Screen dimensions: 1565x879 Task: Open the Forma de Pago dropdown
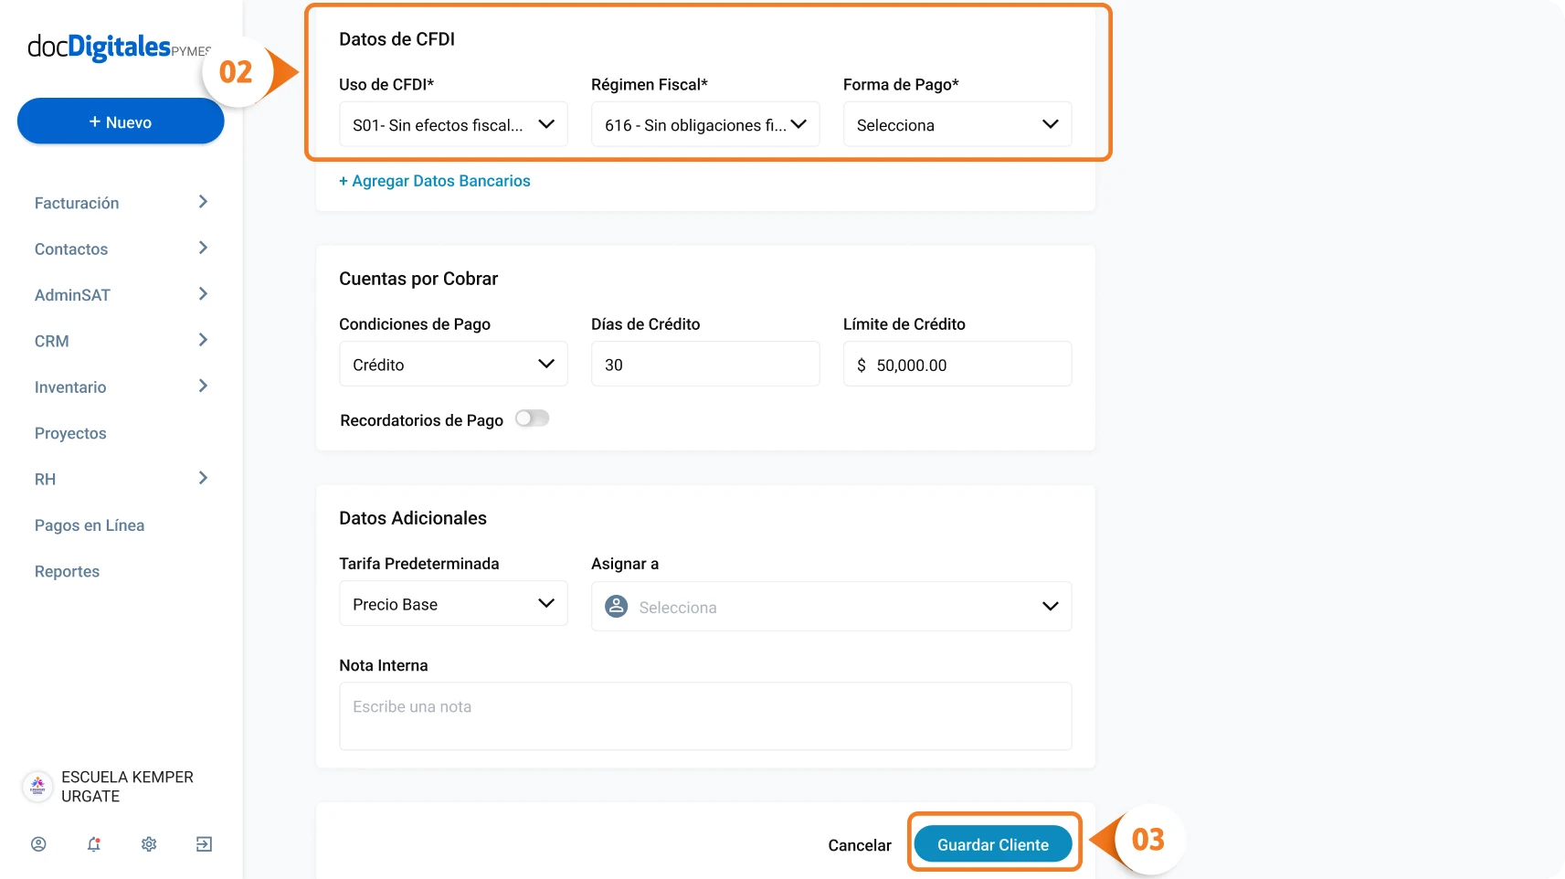coord(957,124)
